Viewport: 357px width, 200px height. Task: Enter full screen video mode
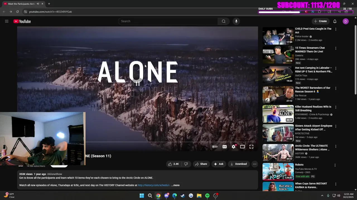point(251,147)
